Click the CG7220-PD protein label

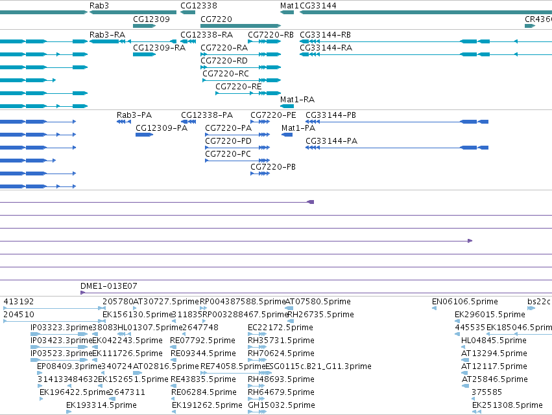(228, 141)
